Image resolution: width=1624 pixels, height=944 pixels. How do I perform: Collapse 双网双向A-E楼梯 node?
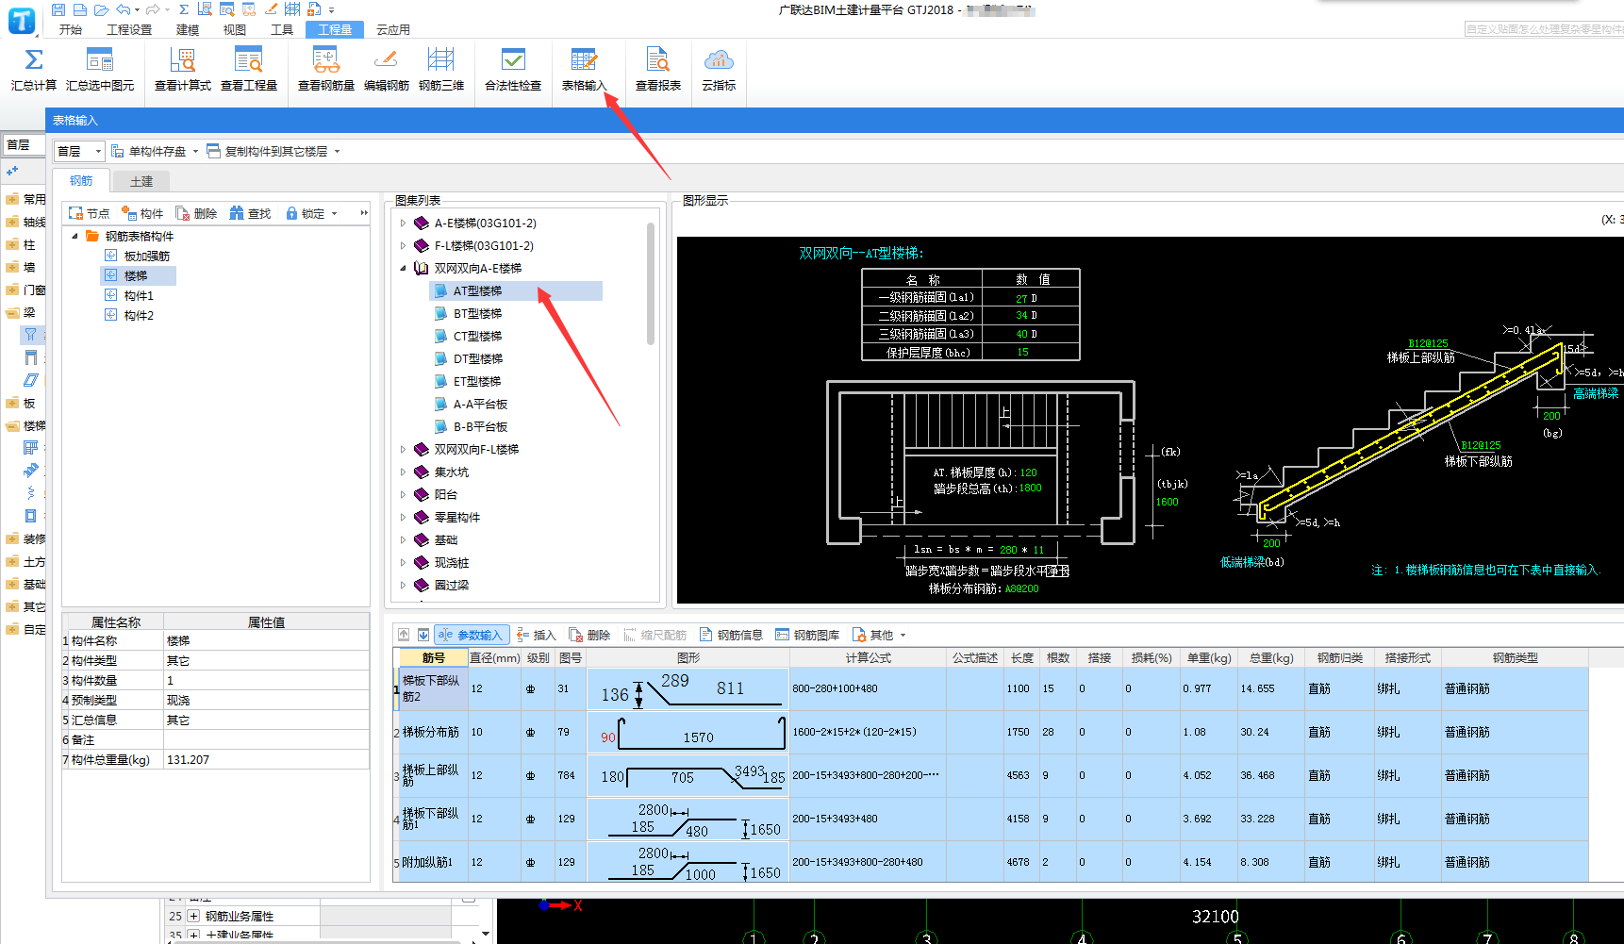tap(404, 269)
